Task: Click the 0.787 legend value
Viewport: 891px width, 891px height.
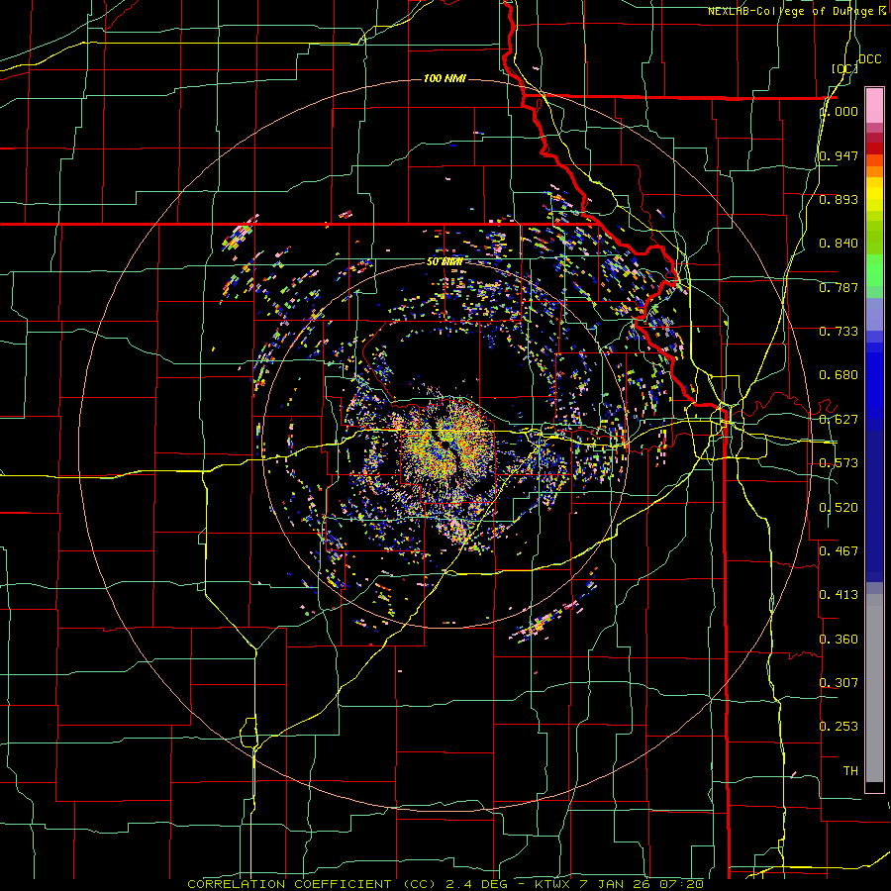Action: click(839, 287)
